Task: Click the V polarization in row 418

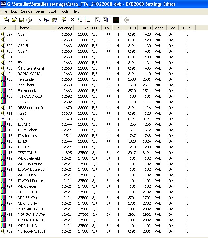Action: [118, 153]
